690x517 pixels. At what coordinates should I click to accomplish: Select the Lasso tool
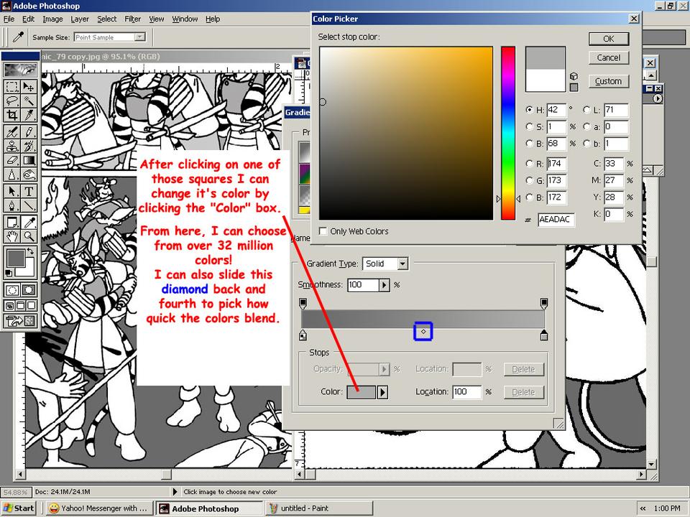tap(12, 101)
